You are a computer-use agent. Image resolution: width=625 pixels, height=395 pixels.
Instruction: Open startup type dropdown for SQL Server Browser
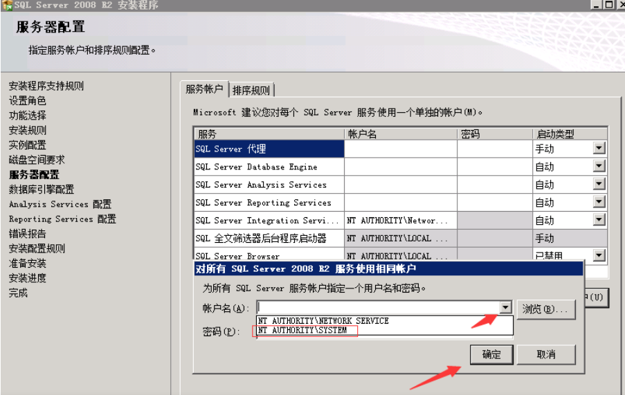pyautogui.click(x=599, y=255)
